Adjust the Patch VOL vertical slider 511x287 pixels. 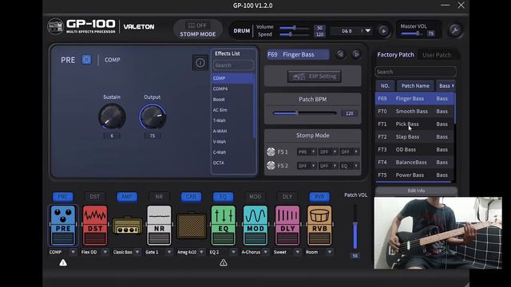pyautogui.click(x=355, y=228)
